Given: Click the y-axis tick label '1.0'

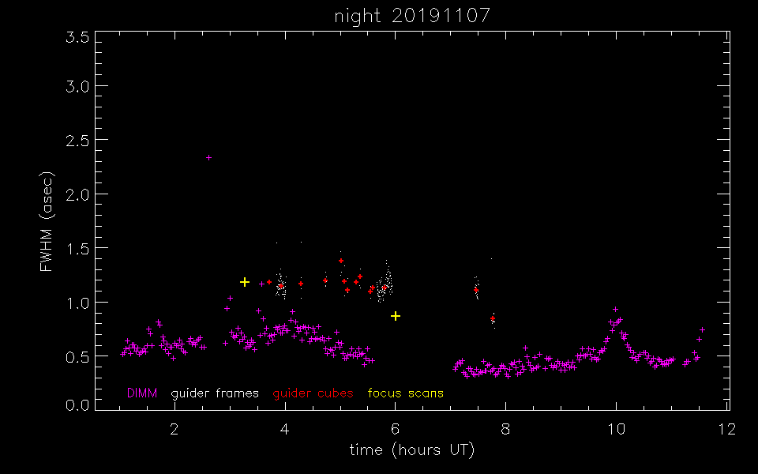Looking at the screenshot, I should 77,303.
